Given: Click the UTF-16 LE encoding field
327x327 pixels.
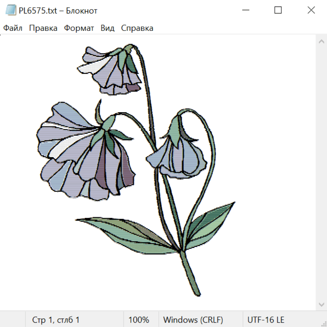Looking at the screenshot, I should (x=266, y=320).
